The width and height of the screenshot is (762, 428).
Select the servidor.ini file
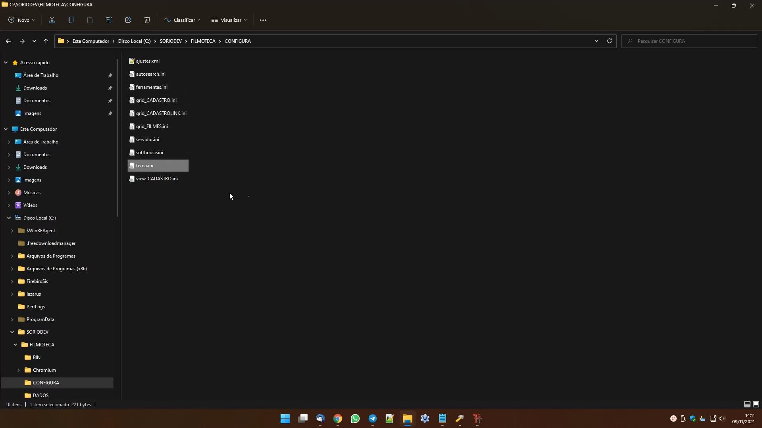point(148,139)
